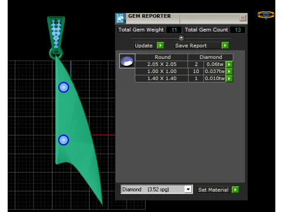Click the 0.010tw weight cell

215,78
